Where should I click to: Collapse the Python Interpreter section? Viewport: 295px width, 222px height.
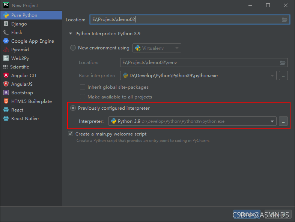pyautogui.click(x=71, y=34)
